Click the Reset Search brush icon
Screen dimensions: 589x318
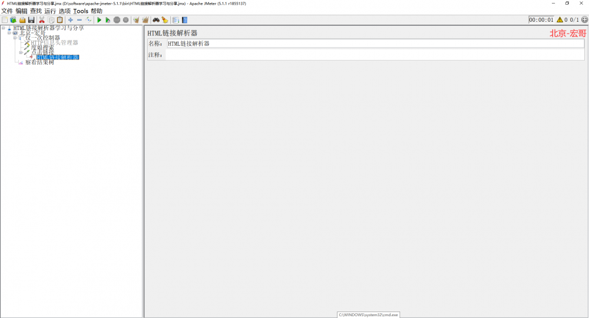[165, 20]
